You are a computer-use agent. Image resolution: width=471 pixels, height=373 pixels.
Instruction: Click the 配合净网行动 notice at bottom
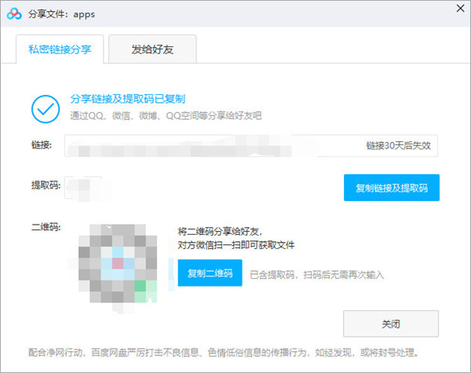click(224, 353)
